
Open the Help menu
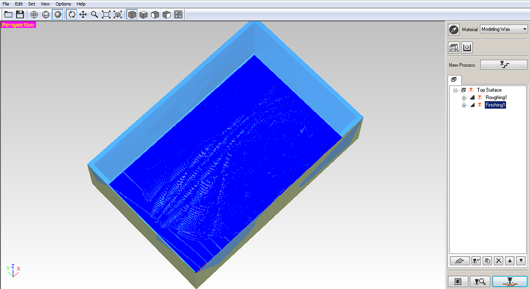click(x=81, y=4)
